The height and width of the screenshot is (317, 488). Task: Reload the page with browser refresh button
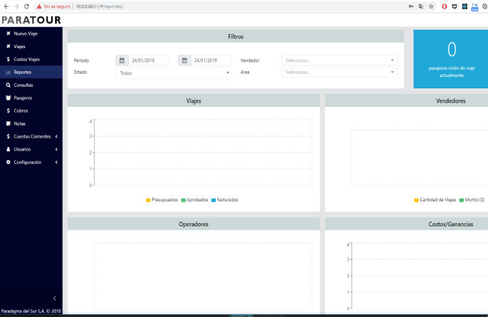[x=26, y=6]
